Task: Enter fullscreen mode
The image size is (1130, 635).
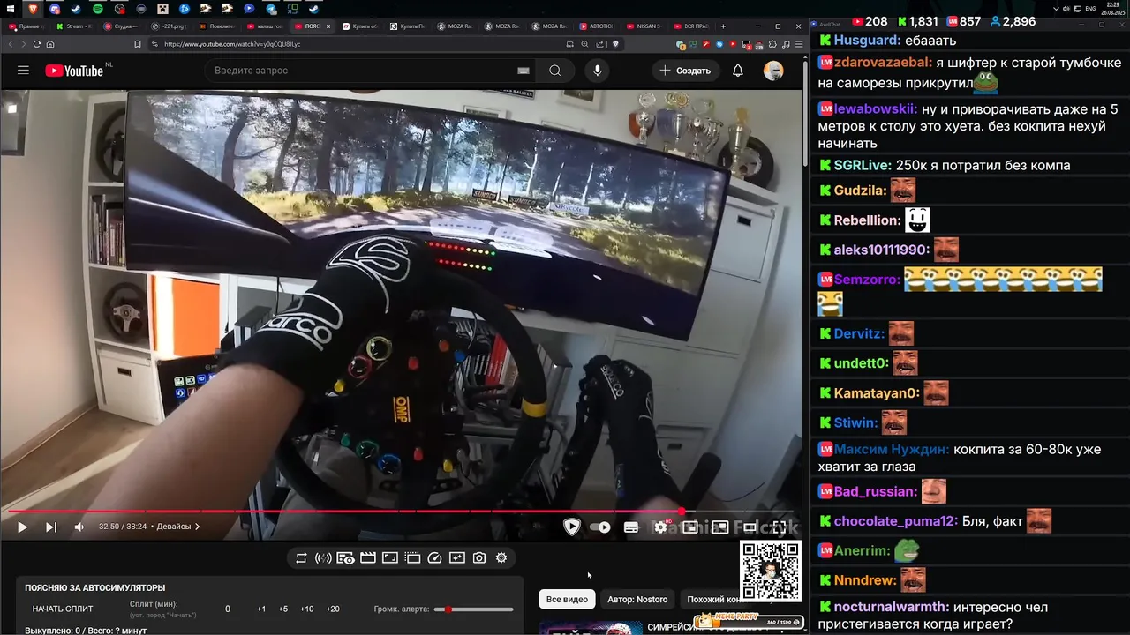Action: [x=780, y=527]
